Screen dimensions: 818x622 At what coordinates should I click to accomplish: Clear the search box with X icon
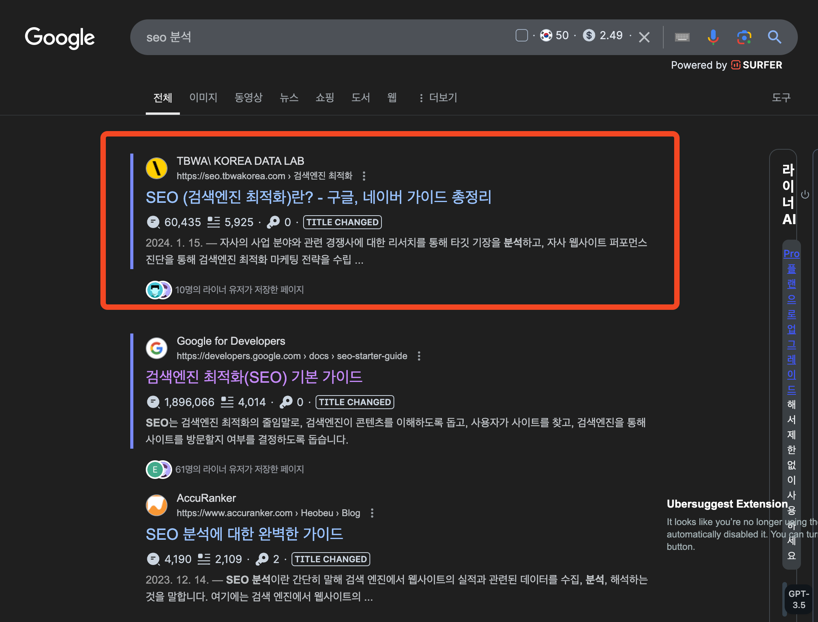tap(644, 37)
